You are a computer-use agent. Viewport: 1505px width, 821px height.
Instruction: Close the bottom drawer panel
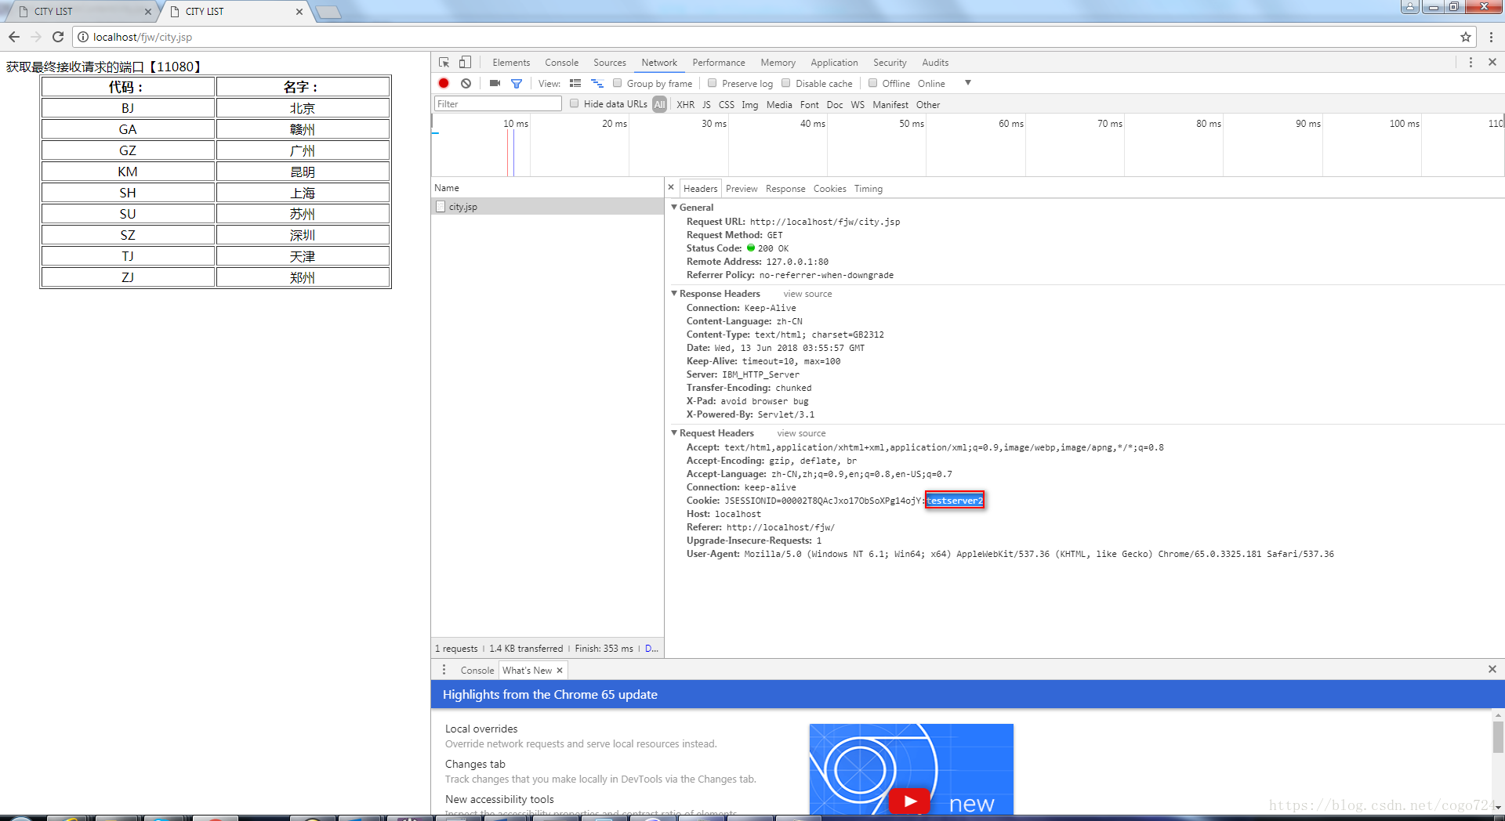(x=1492, y=669)
